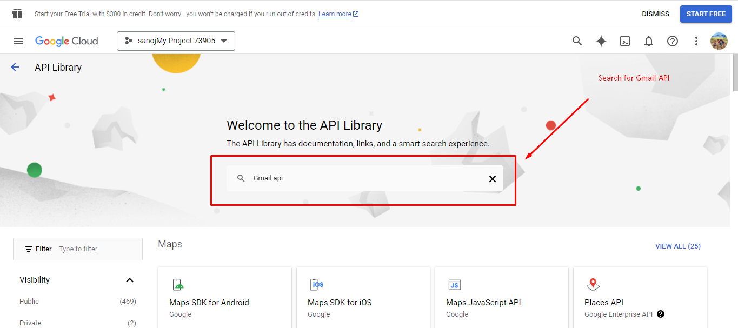The height and width of the screenshot is (328, 738).
Task: Collapse the Visibility filter section
Action: click(x=129, y=280)
